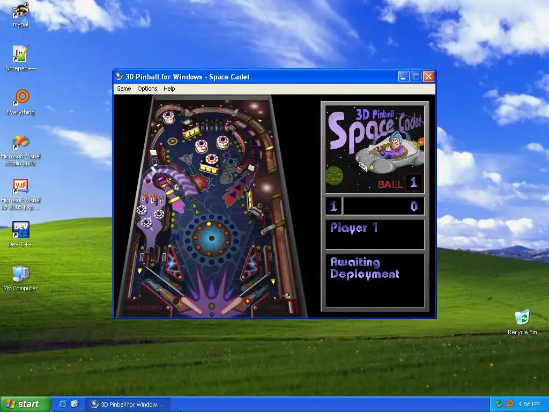Click the BALL 1 counter
The image size is (549, 412).
tap(400, 183)
